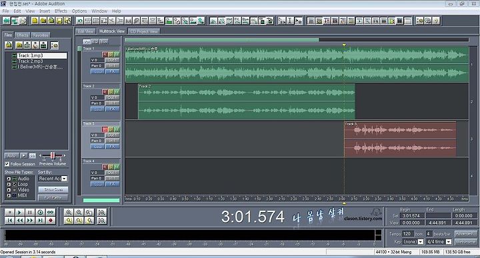Select Track 2.mp3 in file list
Viewport: 480px width, 258px height.
pos(30,61)
